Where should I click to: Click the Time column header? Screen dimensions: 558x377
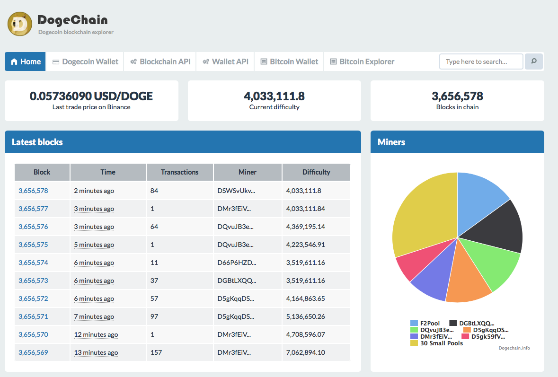[108, 172]
